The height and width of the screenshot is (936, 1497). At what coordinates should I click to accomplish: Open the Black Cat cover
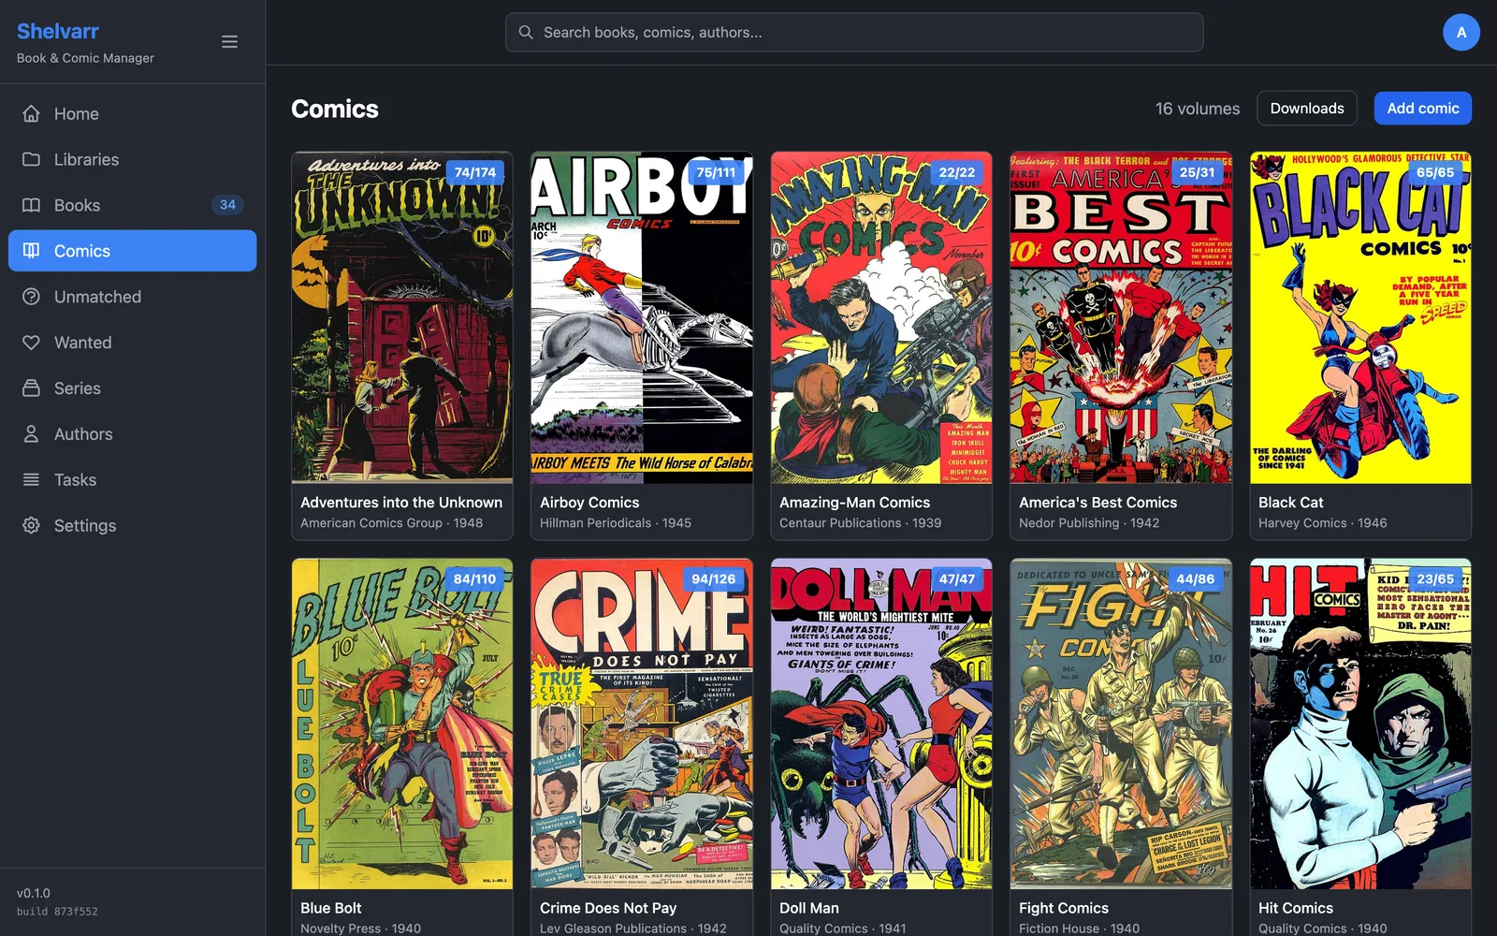tap(1360, 317)
